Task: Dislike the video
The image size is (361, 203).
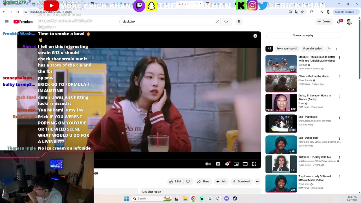Action: pyautogui.click(x=188, y=182)
